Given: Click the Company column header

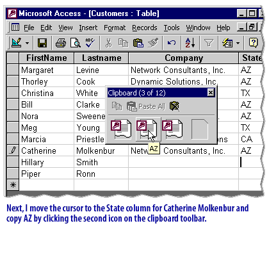Looking at the screenshot, I should (184, 58).
